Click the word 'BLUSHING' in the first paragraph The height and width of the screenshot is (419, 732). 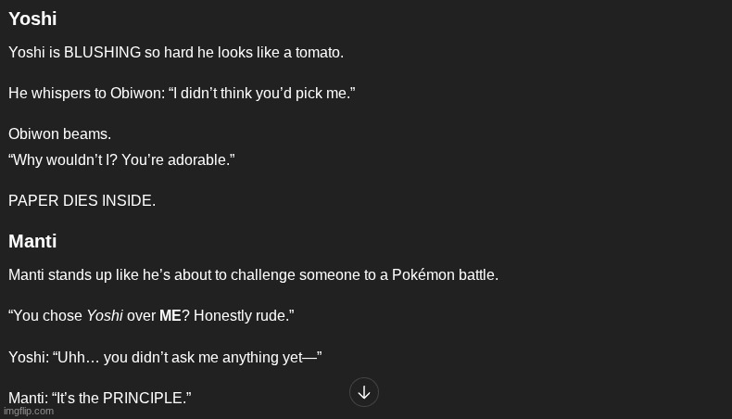102,53
